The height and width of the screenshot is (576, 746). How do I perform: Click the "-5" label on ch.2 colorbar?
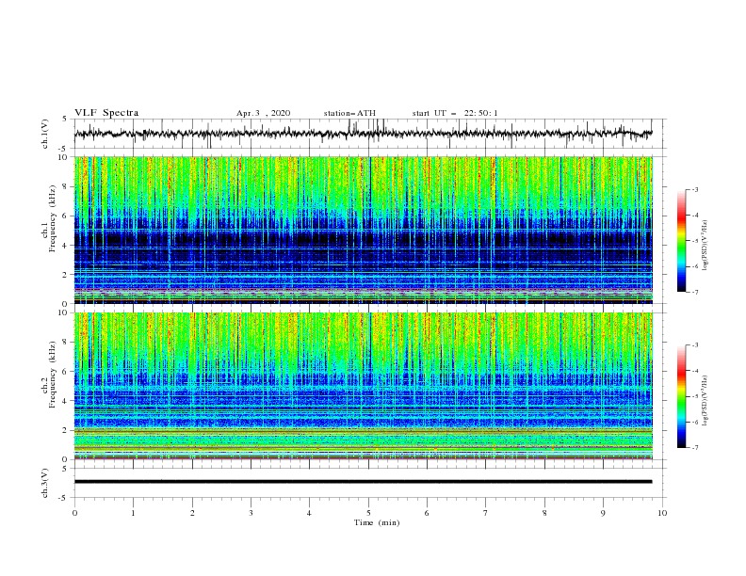click(x=695, y=396)
